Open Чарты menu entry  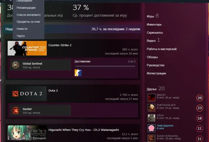coord(21,36)
